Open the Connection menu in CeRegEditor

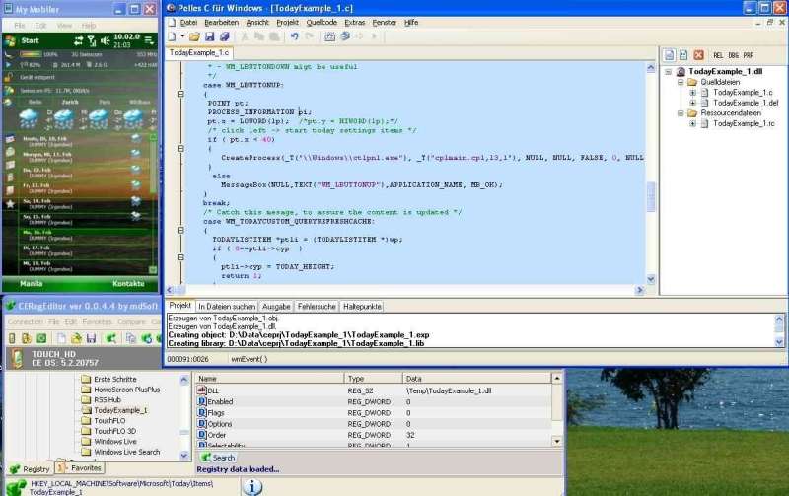click(26, 321)
